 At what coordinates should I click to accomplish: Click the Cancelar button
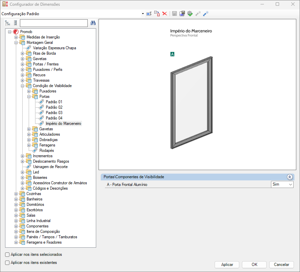[x=281, y=265]
